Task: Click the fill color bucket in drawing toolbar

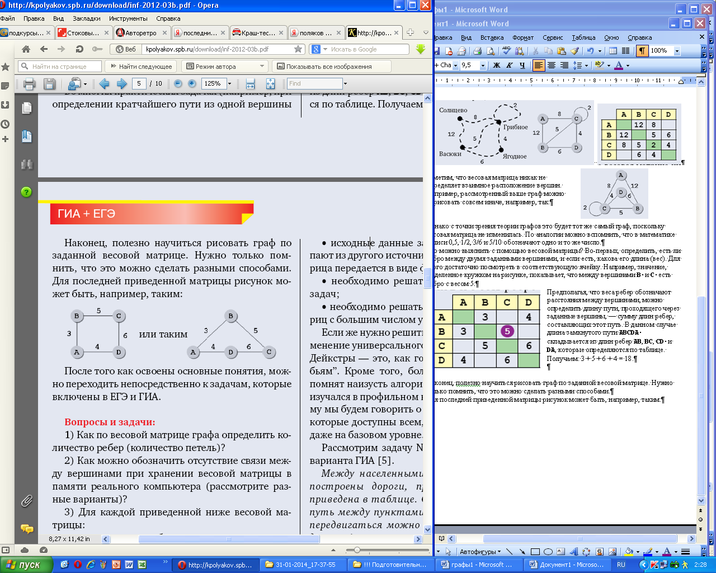Action: [x=629, y=552]
